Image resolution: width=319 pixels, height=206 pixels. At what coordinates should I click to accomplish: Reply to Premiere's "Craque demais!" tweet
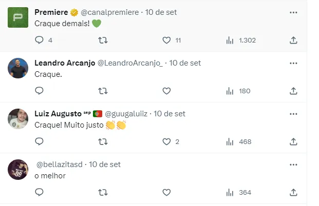pyautogui.click(x=40, y=40)
